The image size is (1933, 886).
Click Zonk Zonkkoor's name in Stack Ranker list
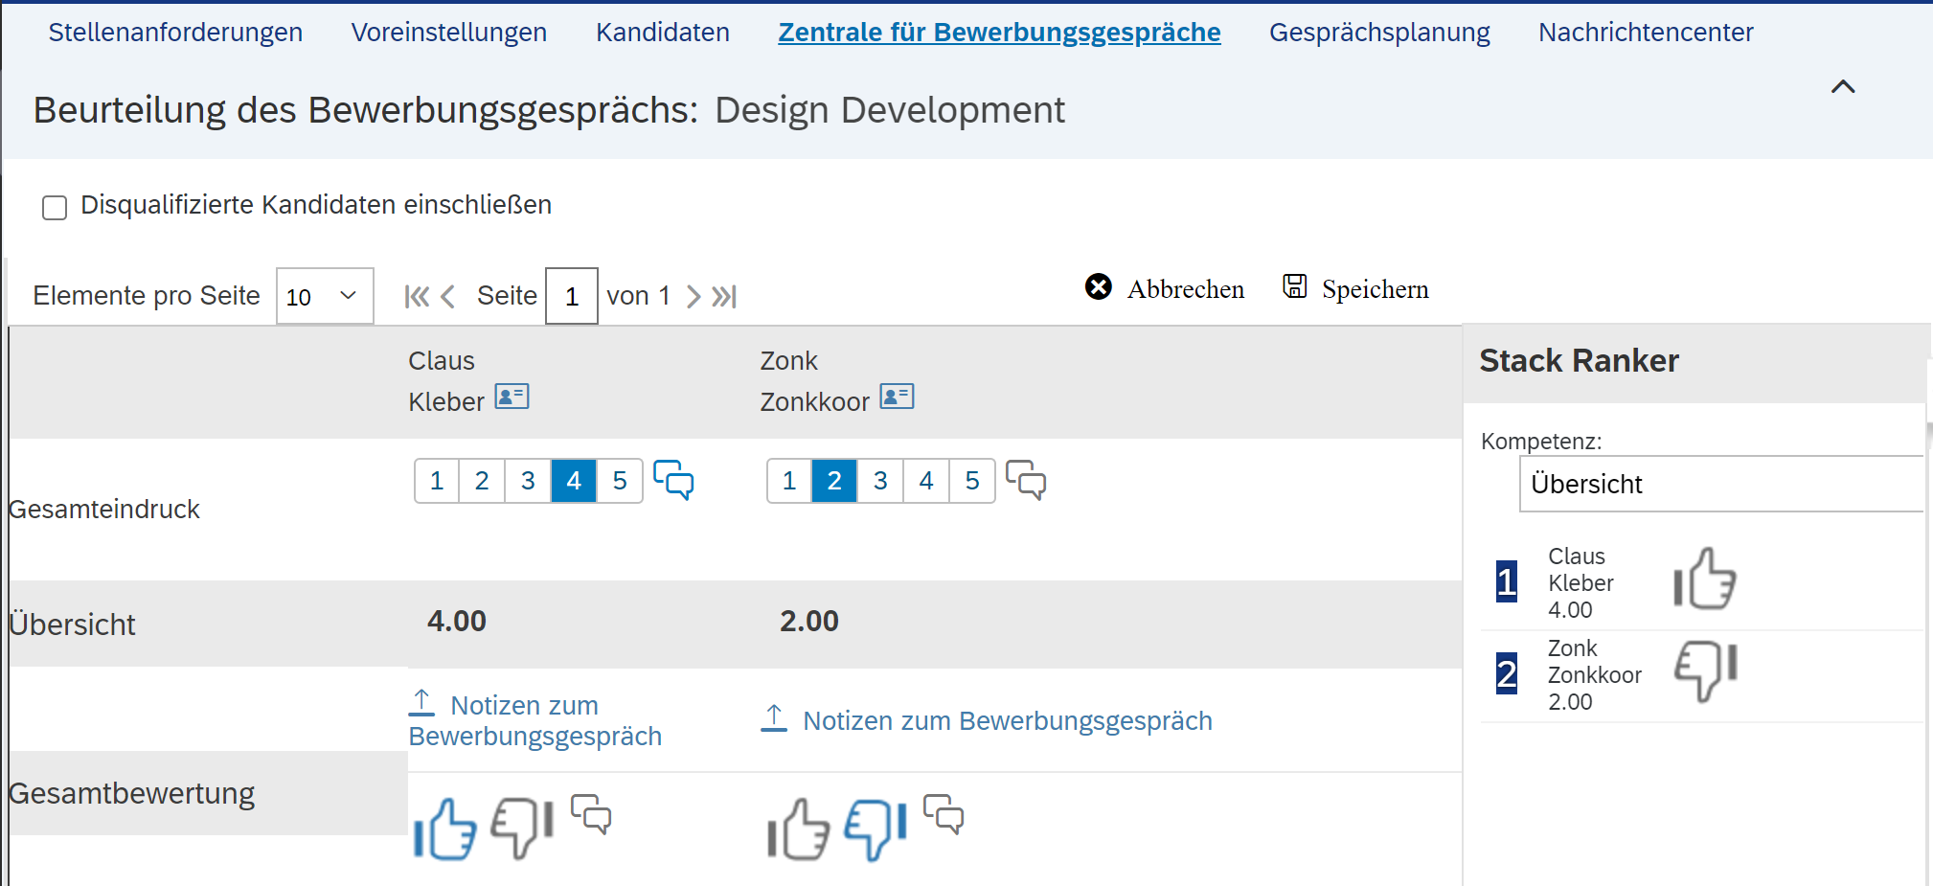pos(1595,661)
